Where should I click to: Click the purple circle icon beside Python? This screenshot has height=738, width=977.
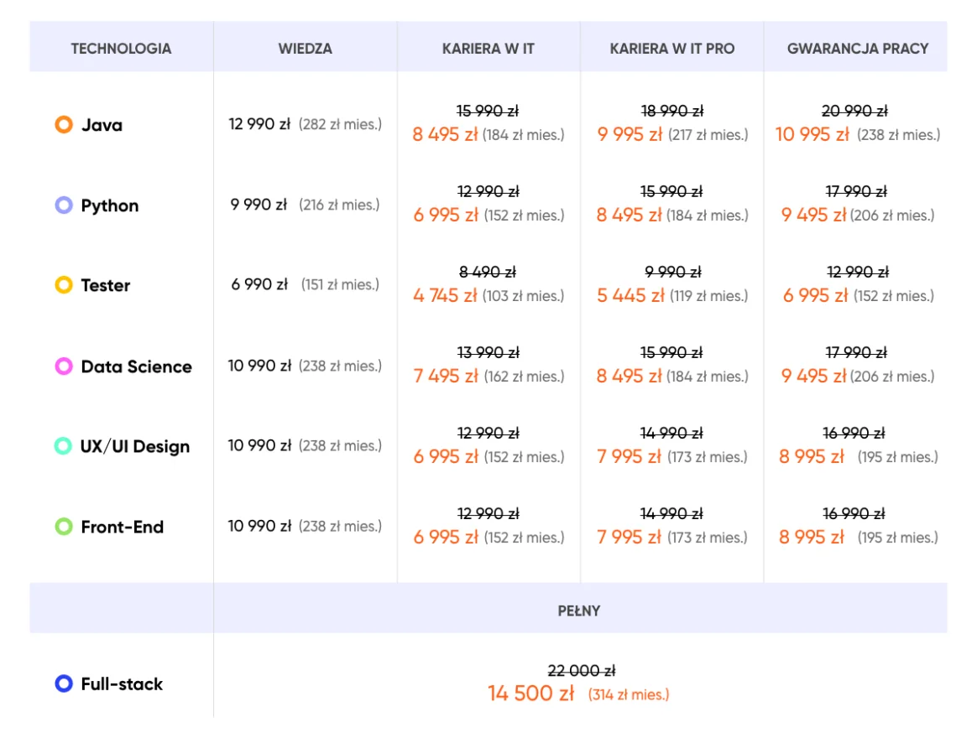(x=64, y=205)
